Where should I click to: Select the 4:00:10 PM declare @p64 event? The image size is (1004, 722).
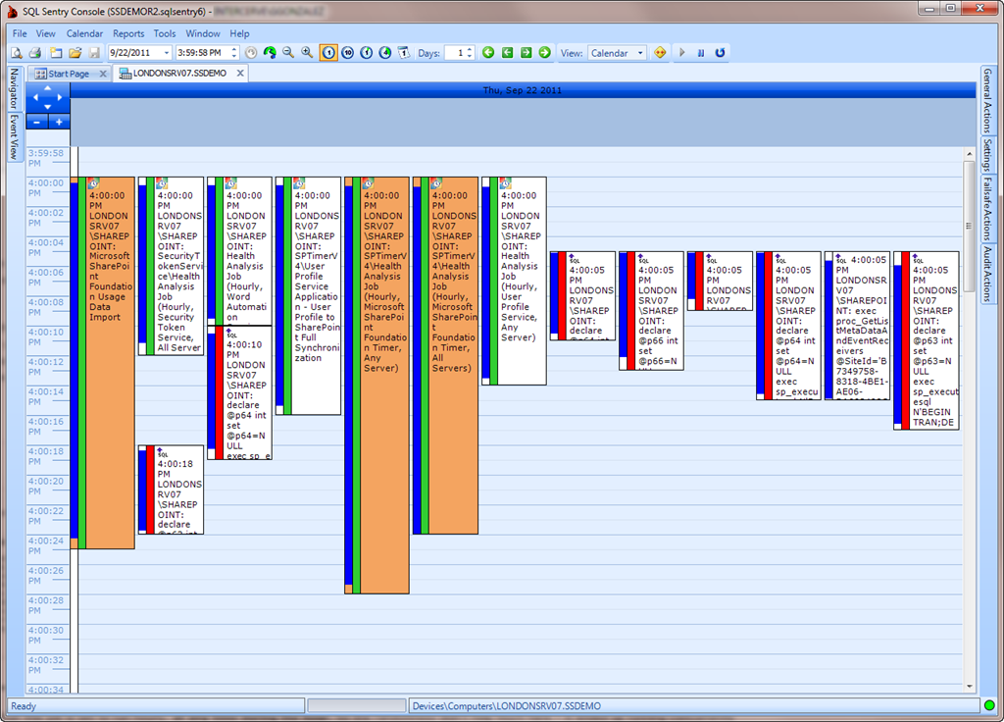click(240, 392)
